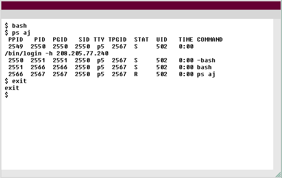
Task: Click the typed "$ exit" command line
Action: 16,81
